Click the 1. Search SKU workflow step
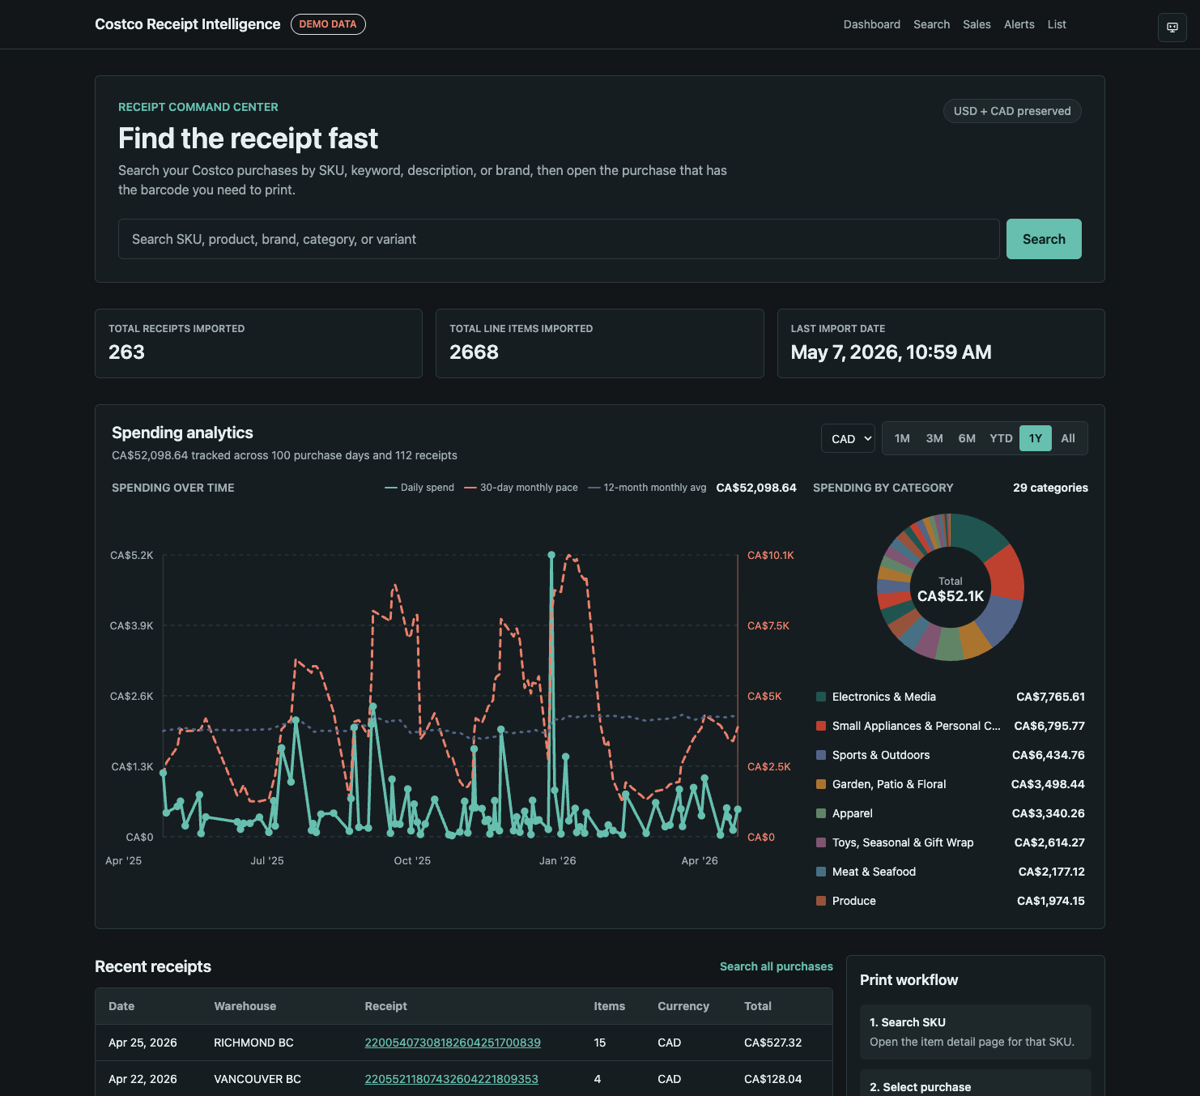 (x=975, y=1032)
